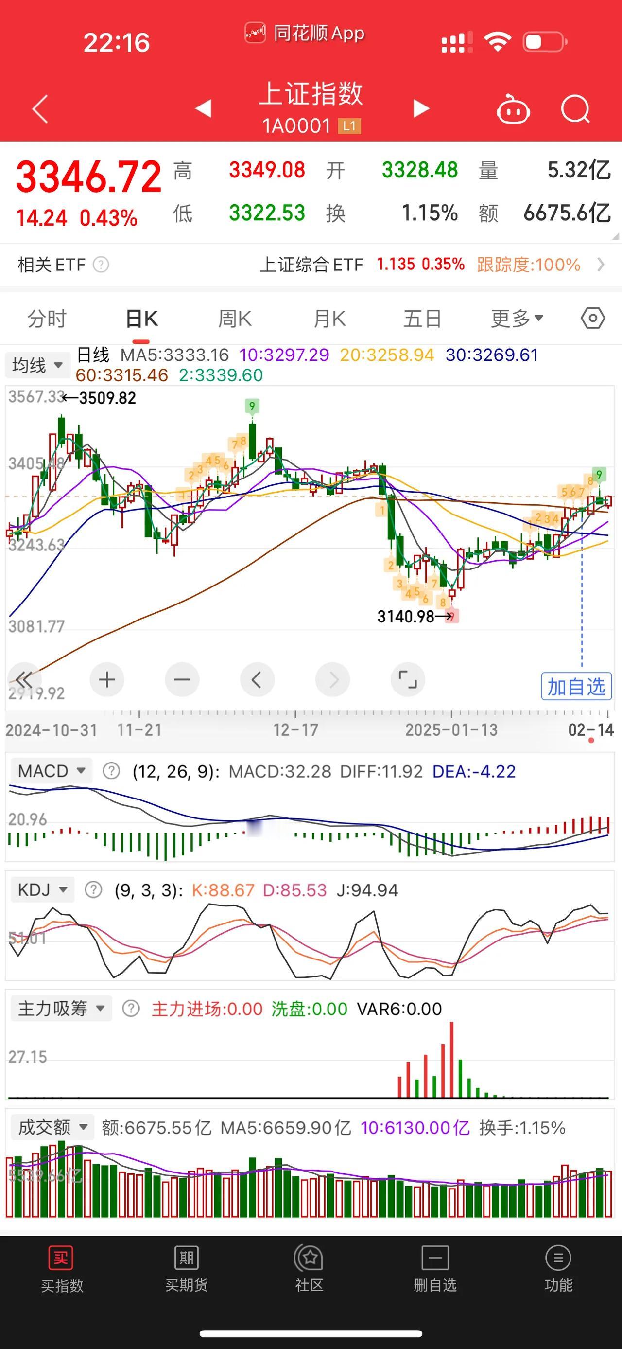
Task: Open 买指数 in bottom bar
Action: 62,1270
